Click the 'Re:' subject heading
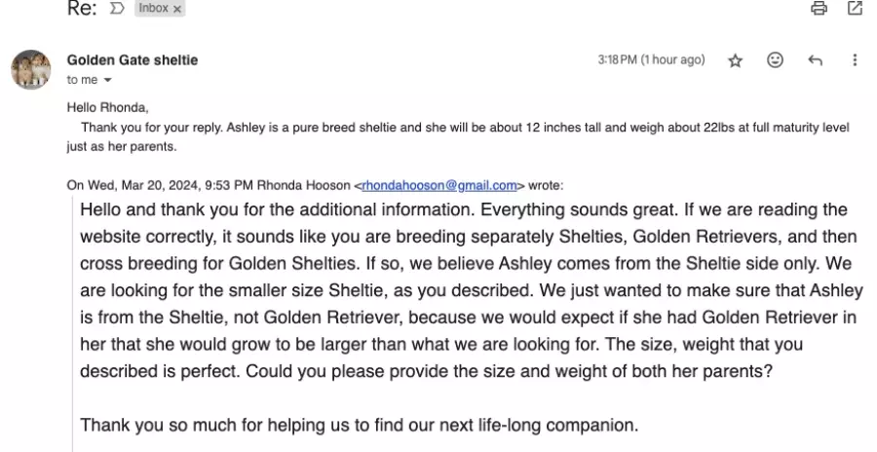The height and width of the screenshot is (452, 877). [x=82, y=8]
